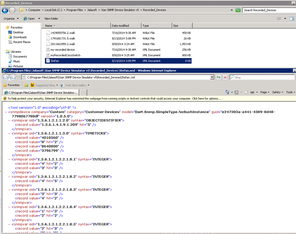Click the IE address bar with Stefan.xml path
This screenshot has width=296, height=234.
[116, 77]
